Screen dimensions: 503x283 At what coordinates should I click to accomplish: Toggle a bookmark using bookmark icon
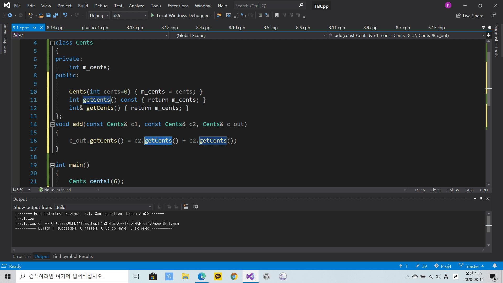pos(277,15)
